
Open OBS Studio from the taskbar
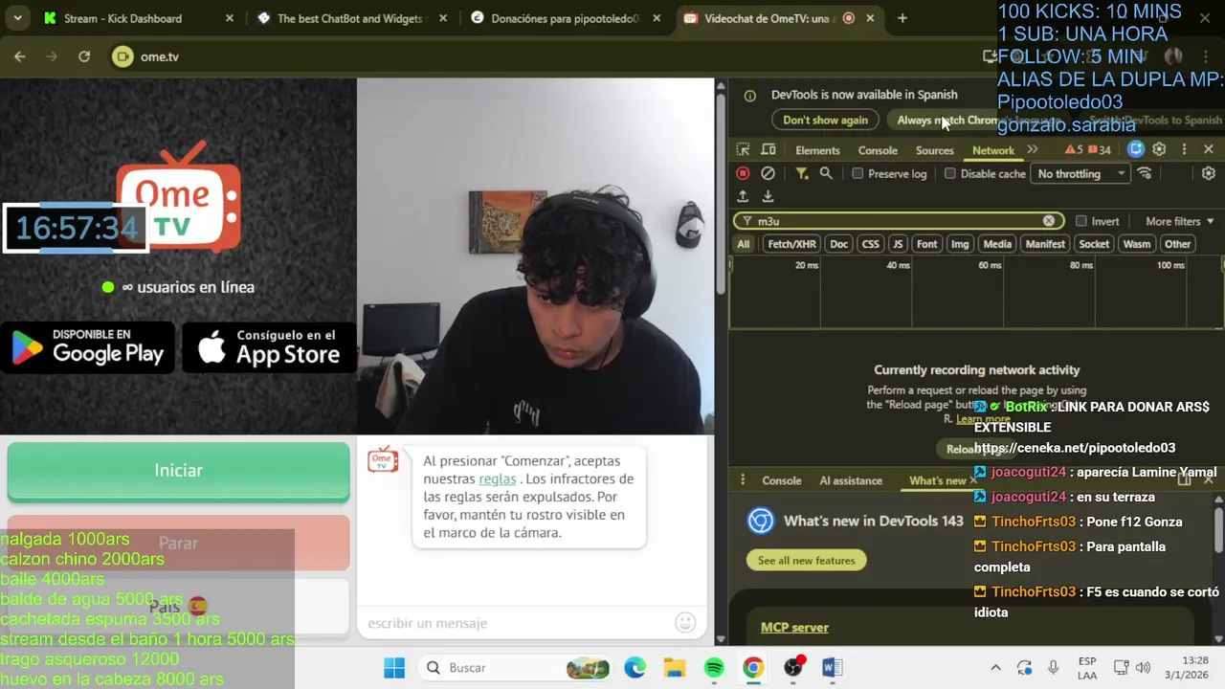click(x=792, y=667)
